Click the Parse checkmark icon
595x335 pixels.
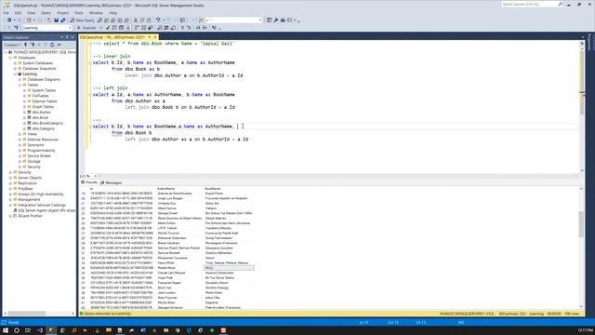(108, 28)
